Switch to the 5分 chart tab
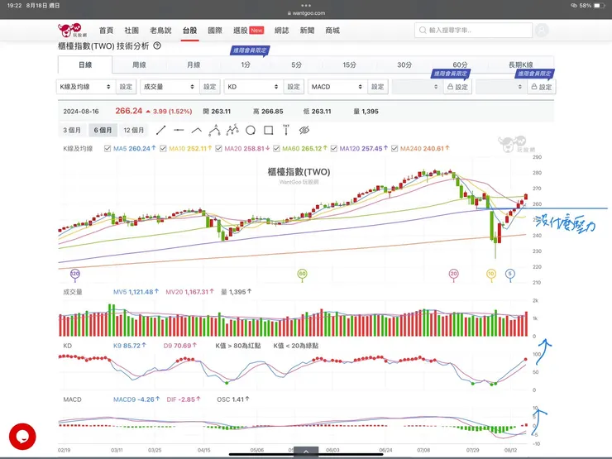This screenshot has width=612, height=459. [297, 65]
